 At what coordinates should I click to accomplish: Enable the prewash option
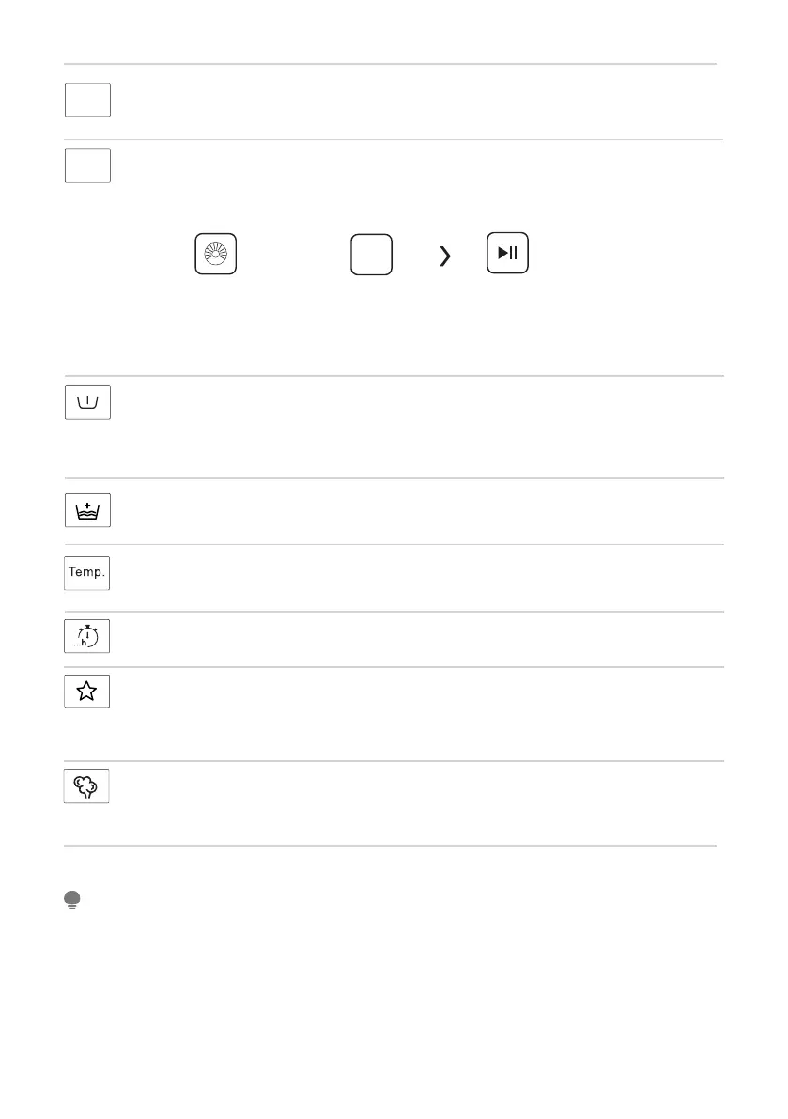click(x=87, y=402)
